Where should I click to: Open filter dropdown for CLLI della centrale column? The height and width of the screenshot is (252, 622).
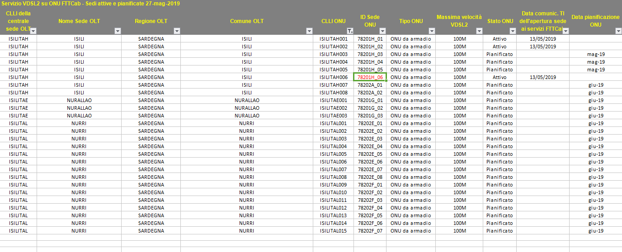pyautogui.click(x=33, y=31)
